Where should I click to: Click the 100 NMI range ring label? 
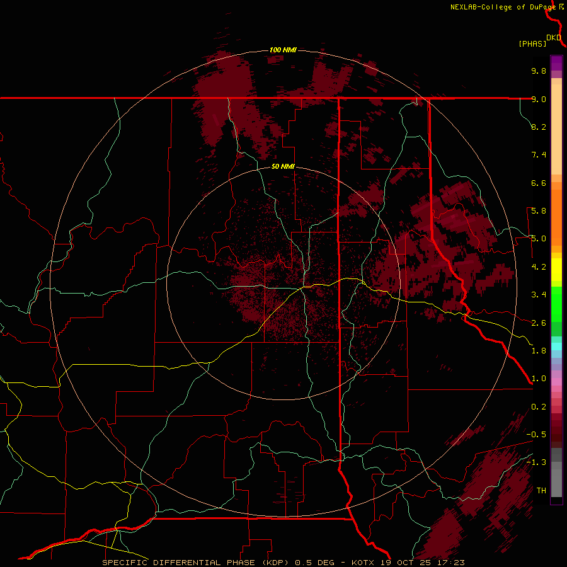(x=283, y=50)
